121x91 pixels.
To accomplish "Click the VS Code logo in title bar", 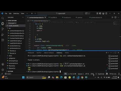I will coord(2,13).
